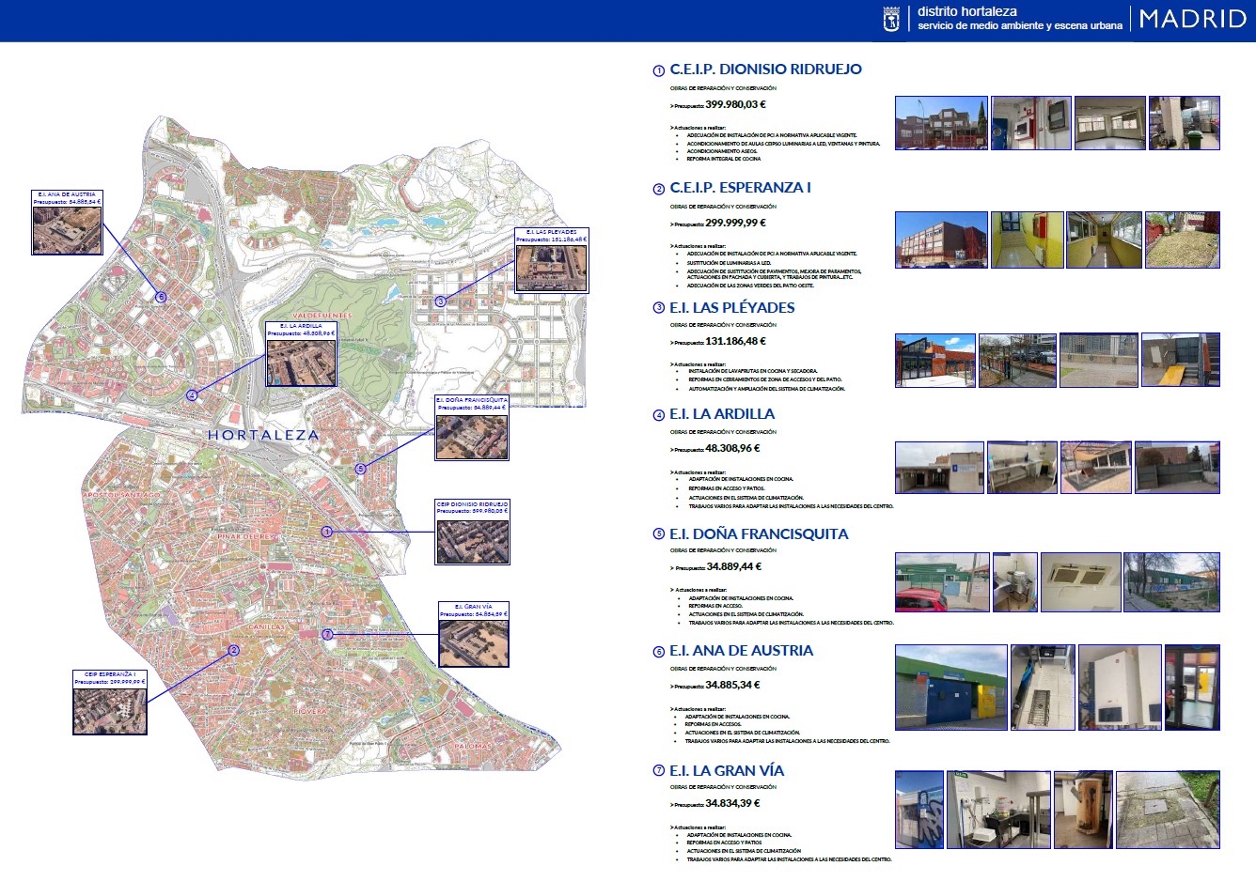1256x881 pixels.
Task: Open the E.I. Ana de Austria map callout
Action: click(x=67, y=223)
